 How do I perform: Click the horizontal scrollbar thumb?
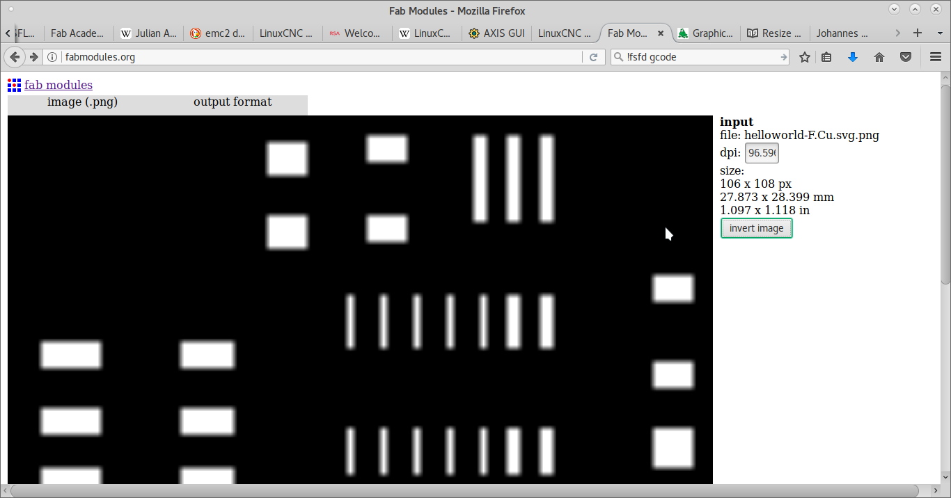click(x=464, y=491)
